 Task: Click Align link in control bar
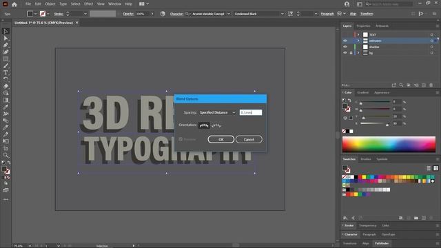[353, 14]
